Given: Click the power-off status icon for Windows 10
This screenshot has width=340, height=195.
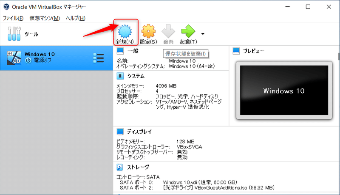Looking at the screenshot, I should point(28,60).
